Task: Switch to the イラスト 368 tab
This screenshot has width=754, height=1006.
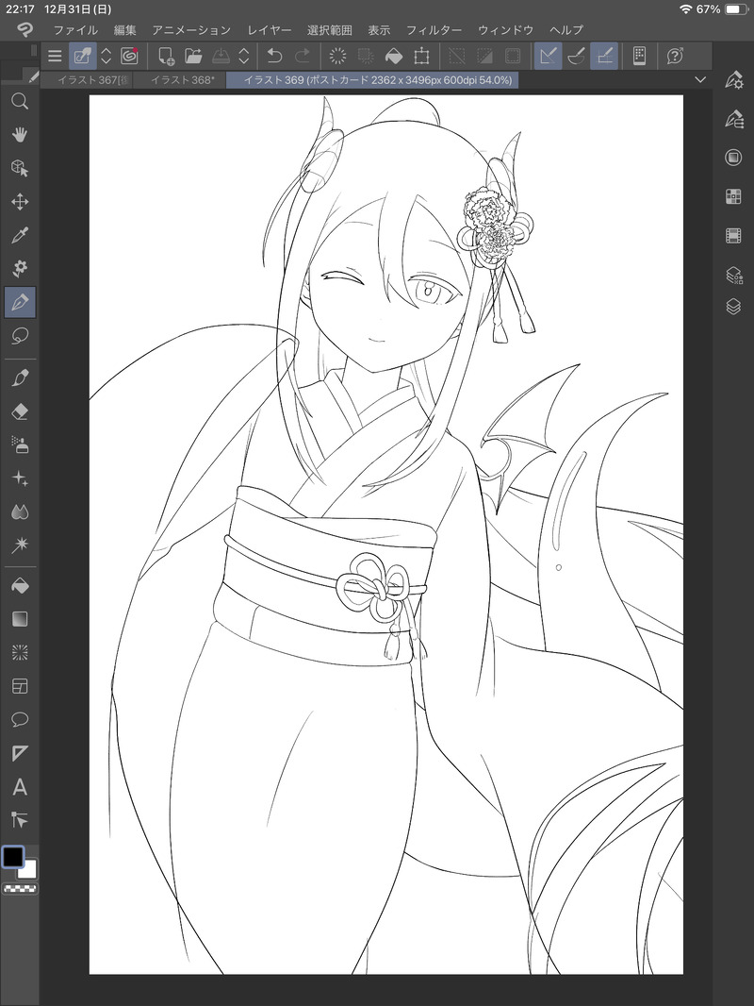Action: [x=183, y=79]
